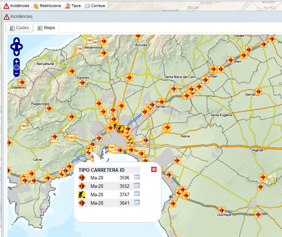Open details table for incident 3596
The width and height of the screenshot is (282, 237).
coord(137,177)
